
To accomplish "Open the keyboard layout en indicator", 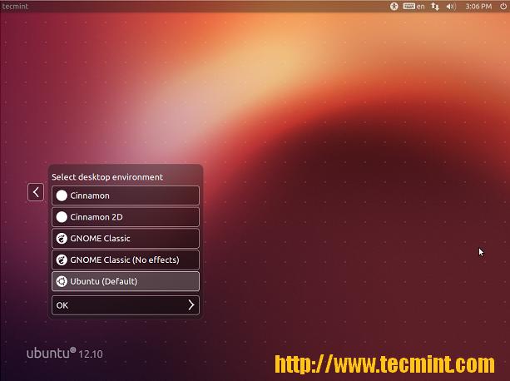I will click(x=413, y=6).
